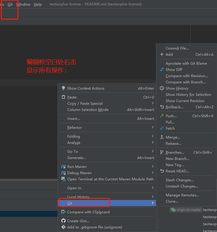Screen dimensions: 217x232
Task: Click the clock icon beside Show History
Action: [162, 88]
